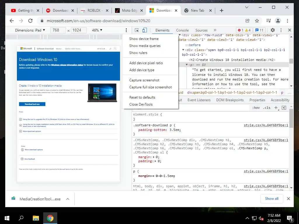Open the Chrome profile avatar
299x224 pixels.
coord(278,21)
